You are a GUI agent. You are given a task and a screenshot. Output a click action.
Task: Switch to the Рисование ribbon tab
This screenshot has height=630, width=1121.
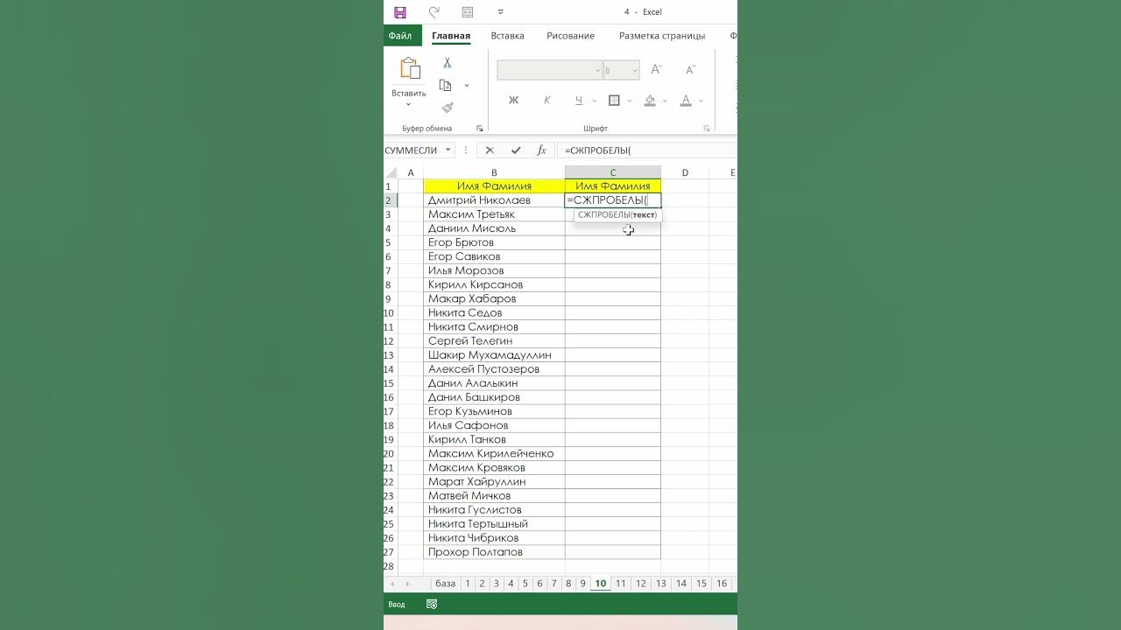[x=570, y=36]
